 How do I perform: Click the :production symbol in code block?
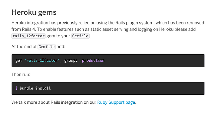coord(92,61)
